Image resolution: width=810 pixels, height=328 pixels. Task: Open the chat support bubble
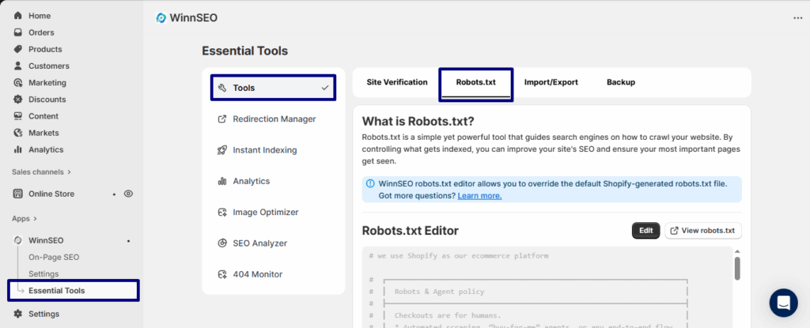coord(783,303)
